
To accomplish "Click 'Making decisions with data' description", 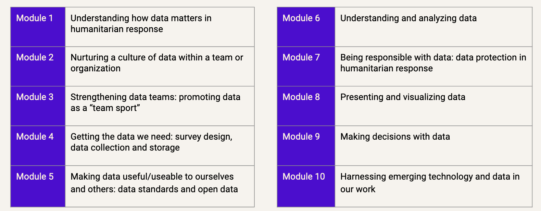I will [395, 137].
